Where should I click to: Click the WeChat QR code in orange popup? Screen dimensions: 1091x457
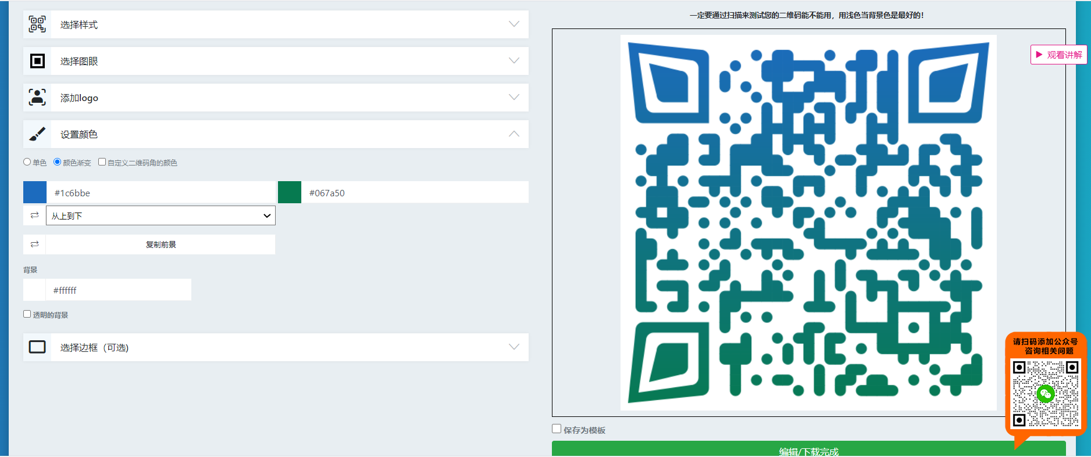1046,394
